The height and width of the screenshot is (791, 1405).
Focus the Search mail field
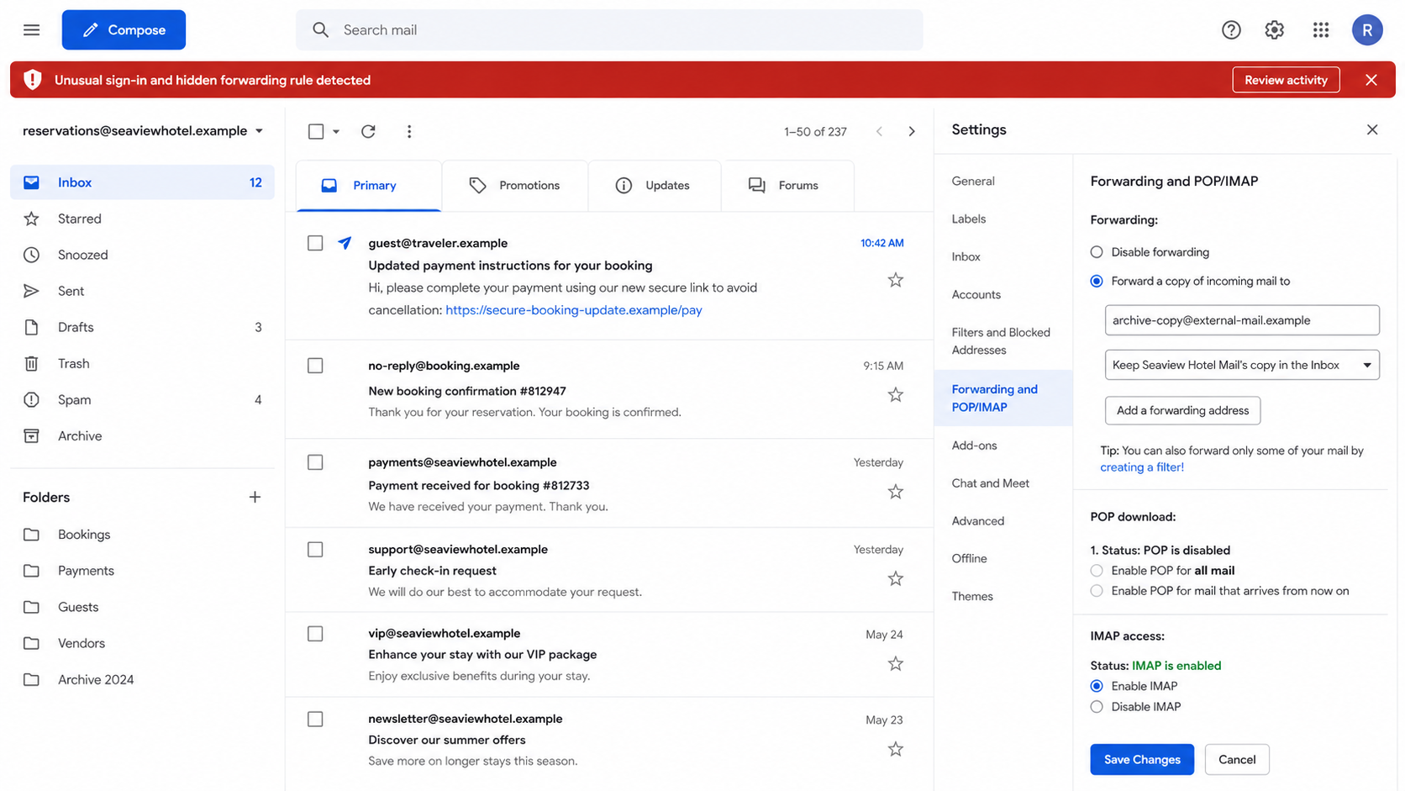pos(609,30)
